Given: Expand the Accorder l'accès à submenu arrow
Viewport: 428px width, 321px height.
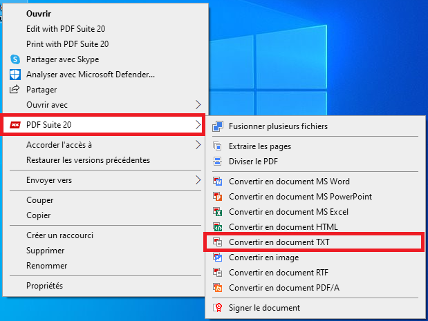Looking at the screenshot, I should point(198,145).
